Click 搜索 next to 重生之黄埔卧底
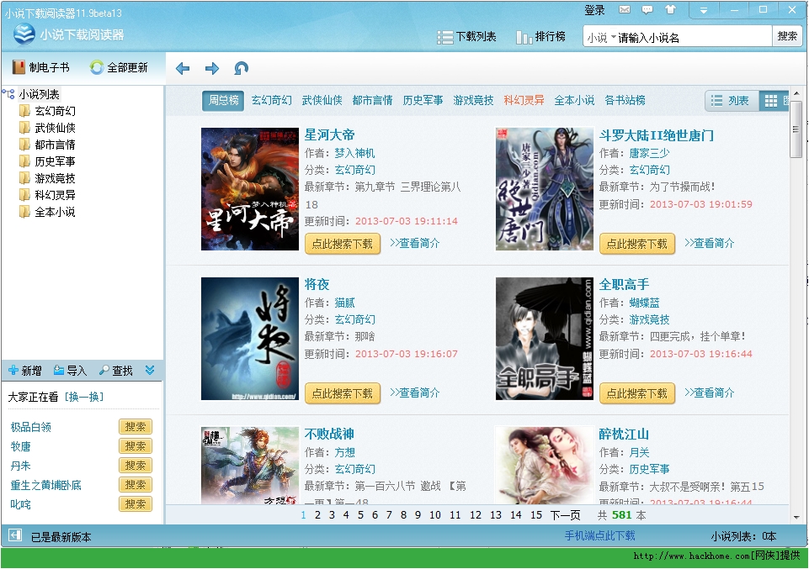 click(136, 485)
